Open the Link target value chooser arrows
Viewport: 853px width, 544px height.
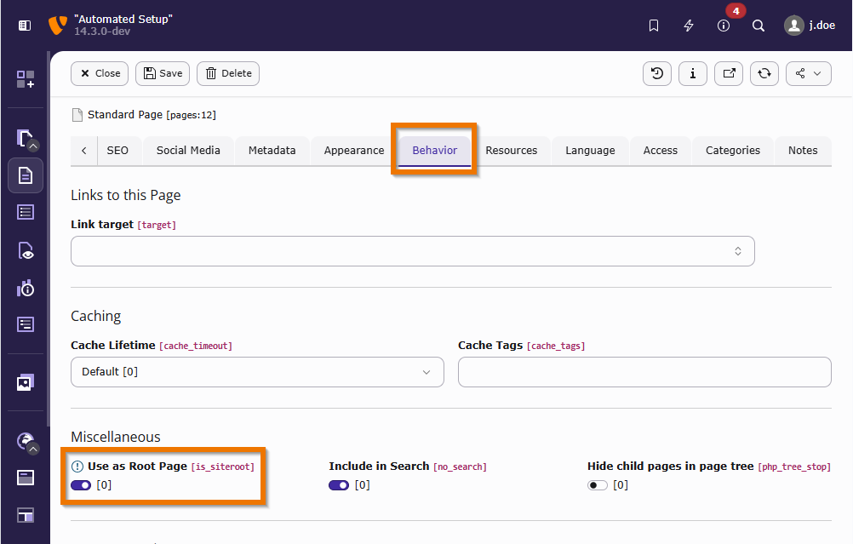pyautogui.click(x=738, y=251)
